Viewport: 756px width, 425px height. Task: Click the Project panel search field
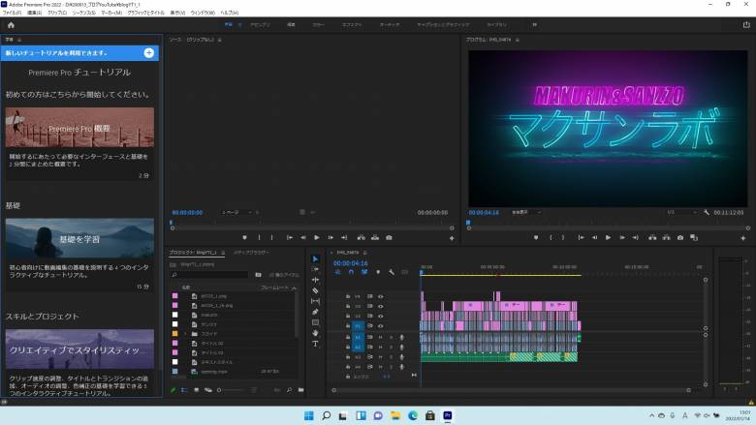[209, 275]
